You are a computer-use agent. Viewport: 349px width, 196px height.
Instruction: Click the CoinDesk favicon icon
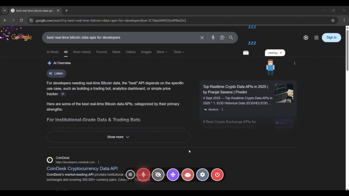point(50,160)
